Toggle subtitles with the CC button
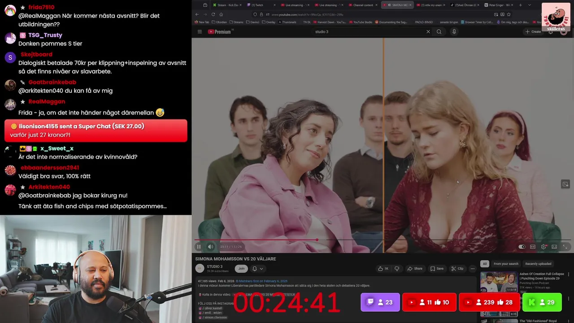Screen dimensions: 574x323 tap(533, 247)
